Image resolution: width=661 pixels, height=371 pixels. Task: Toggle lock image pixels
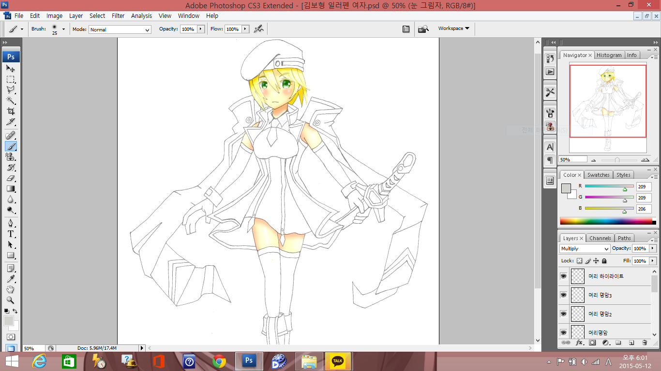click(x=588, y=261)
